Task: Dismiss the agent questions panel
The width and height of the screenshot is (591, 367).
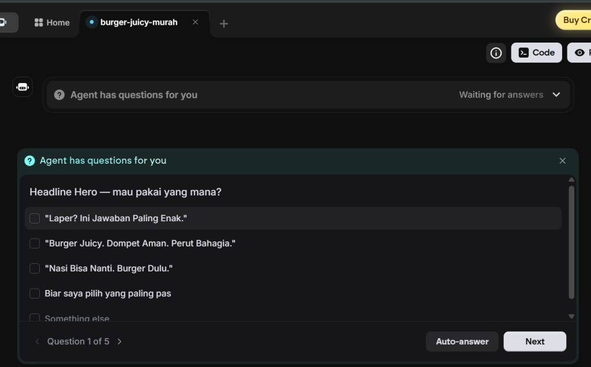Action: (x=562, y=161)
